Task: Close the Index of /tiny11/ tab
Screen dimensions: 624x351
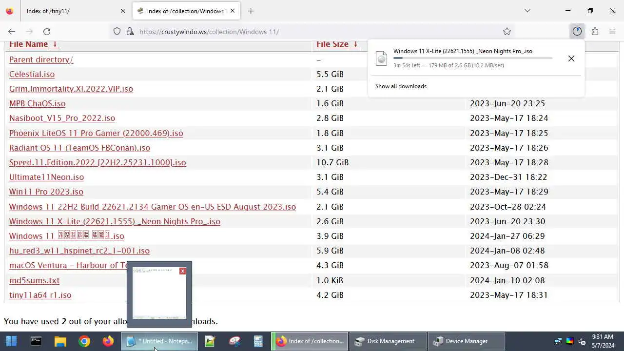Action: 123,11
